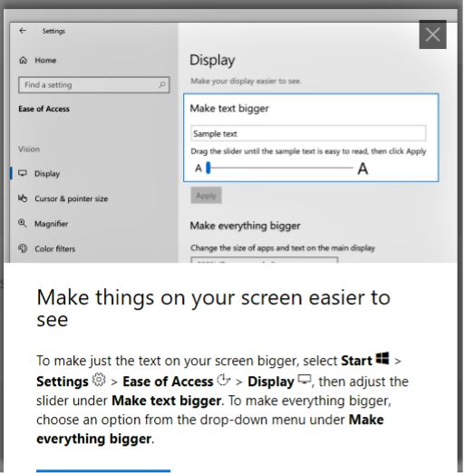The height and width of the screenshot is (473, 464).
Task: Click the Display page title
Action: point(212,61)
